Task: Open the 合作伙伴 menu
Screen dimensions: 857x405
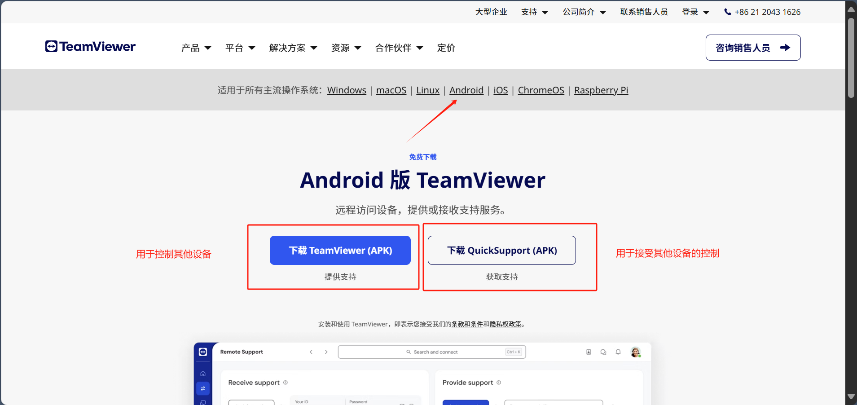Action: coord(399,48)
